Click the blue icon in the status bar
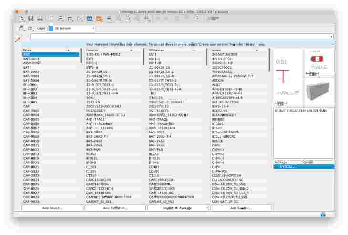The image size is (348, 235). pos(323,215)
